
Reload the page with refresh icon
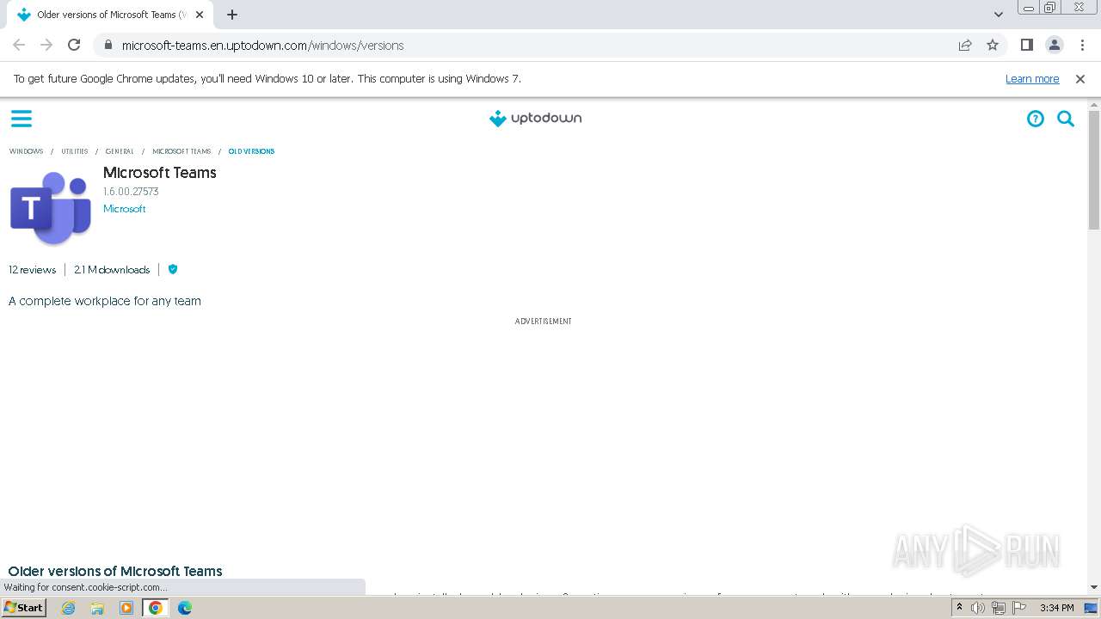(74, 45)
